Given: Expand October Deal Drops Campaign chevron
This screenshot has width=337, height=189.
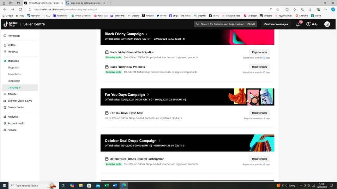Looking at the screenshot, I should pyautogui.click(x=159, y=140).
